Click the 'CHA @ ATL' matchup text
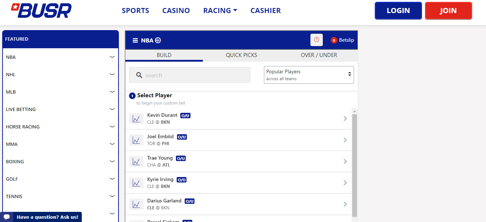 click(x=158, y=165)
